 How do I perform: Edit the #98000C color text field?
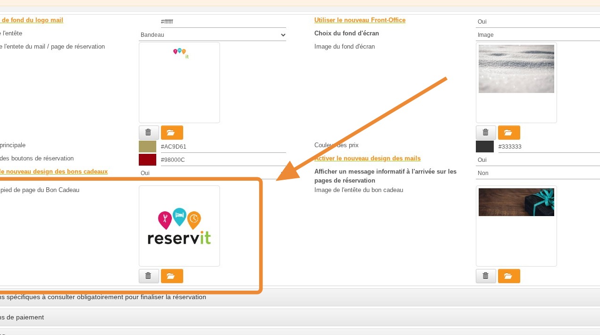coord(223,160)
